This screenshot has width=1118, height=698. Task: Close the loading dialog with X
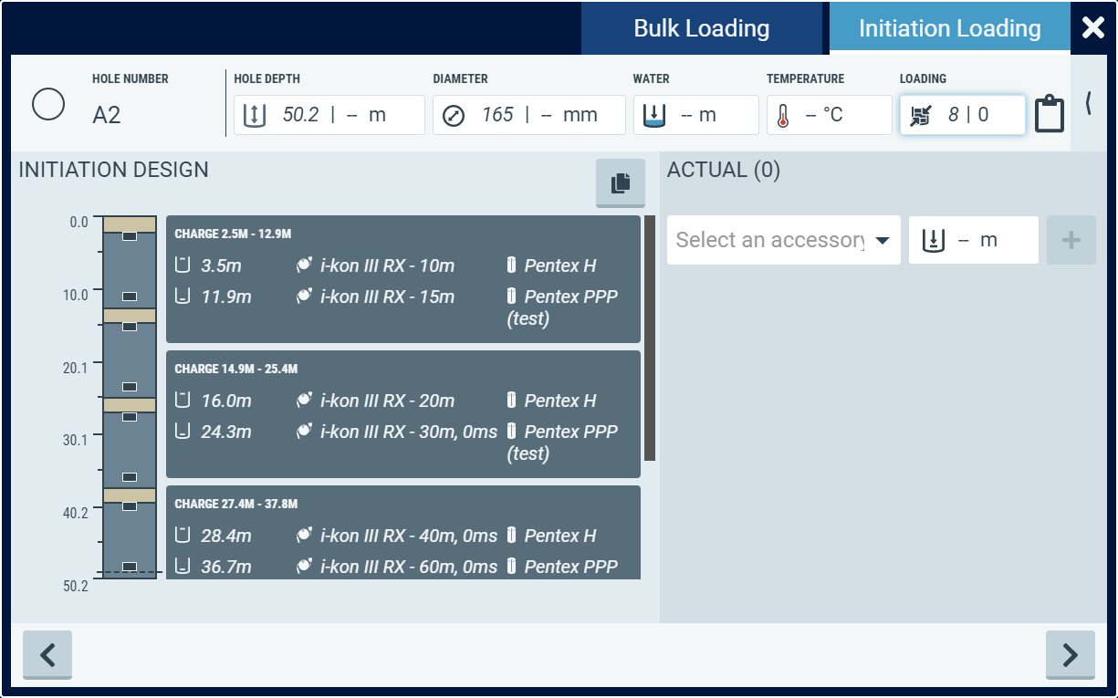pos(1093,28)
